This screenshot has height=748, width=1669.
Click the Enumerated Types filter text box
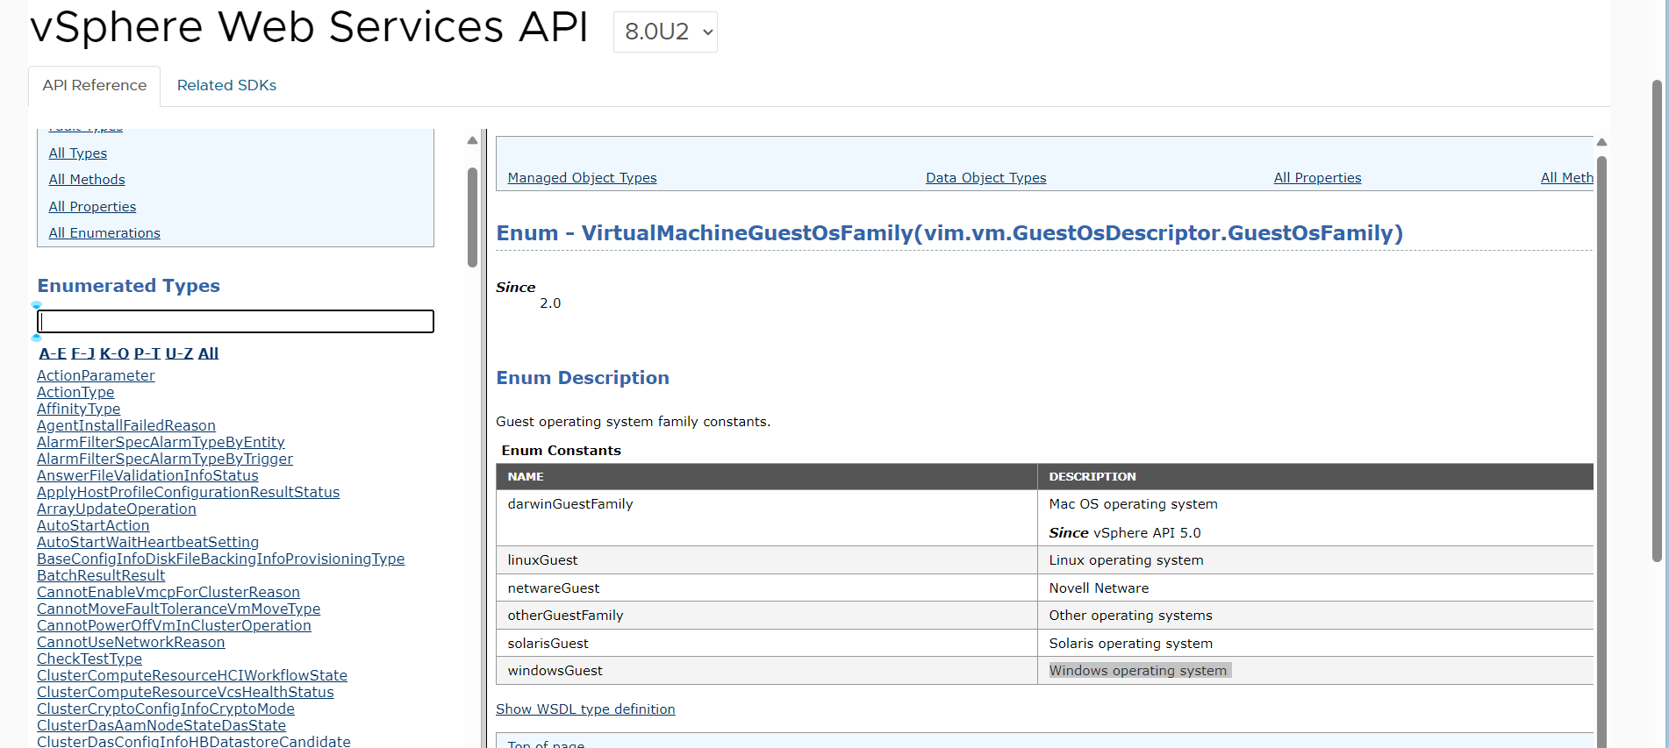pyautogui.click(x=235, y=321)
